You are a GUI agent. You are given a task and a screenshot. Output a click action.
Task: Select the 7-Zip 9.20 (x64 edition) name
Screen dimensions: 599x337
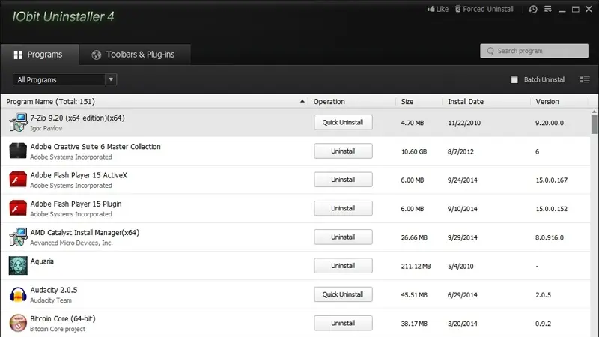tap(78, 118)
